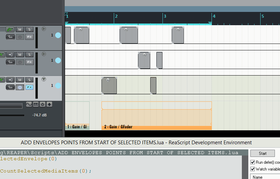The width and height of the screenshot is (280, 179).
Task: Select the wide middle-track item before measure 3
Action: (x=144, y=60)
